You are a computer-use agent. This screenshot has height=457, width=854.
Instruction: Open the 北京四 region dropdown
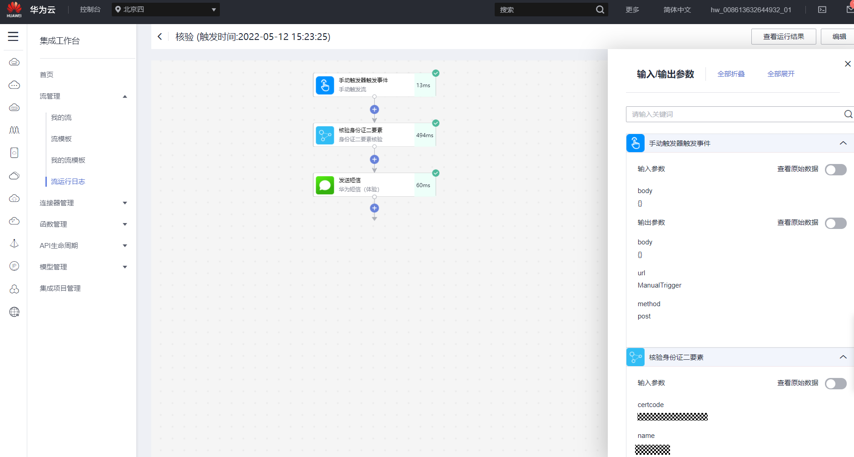[166, 10]
